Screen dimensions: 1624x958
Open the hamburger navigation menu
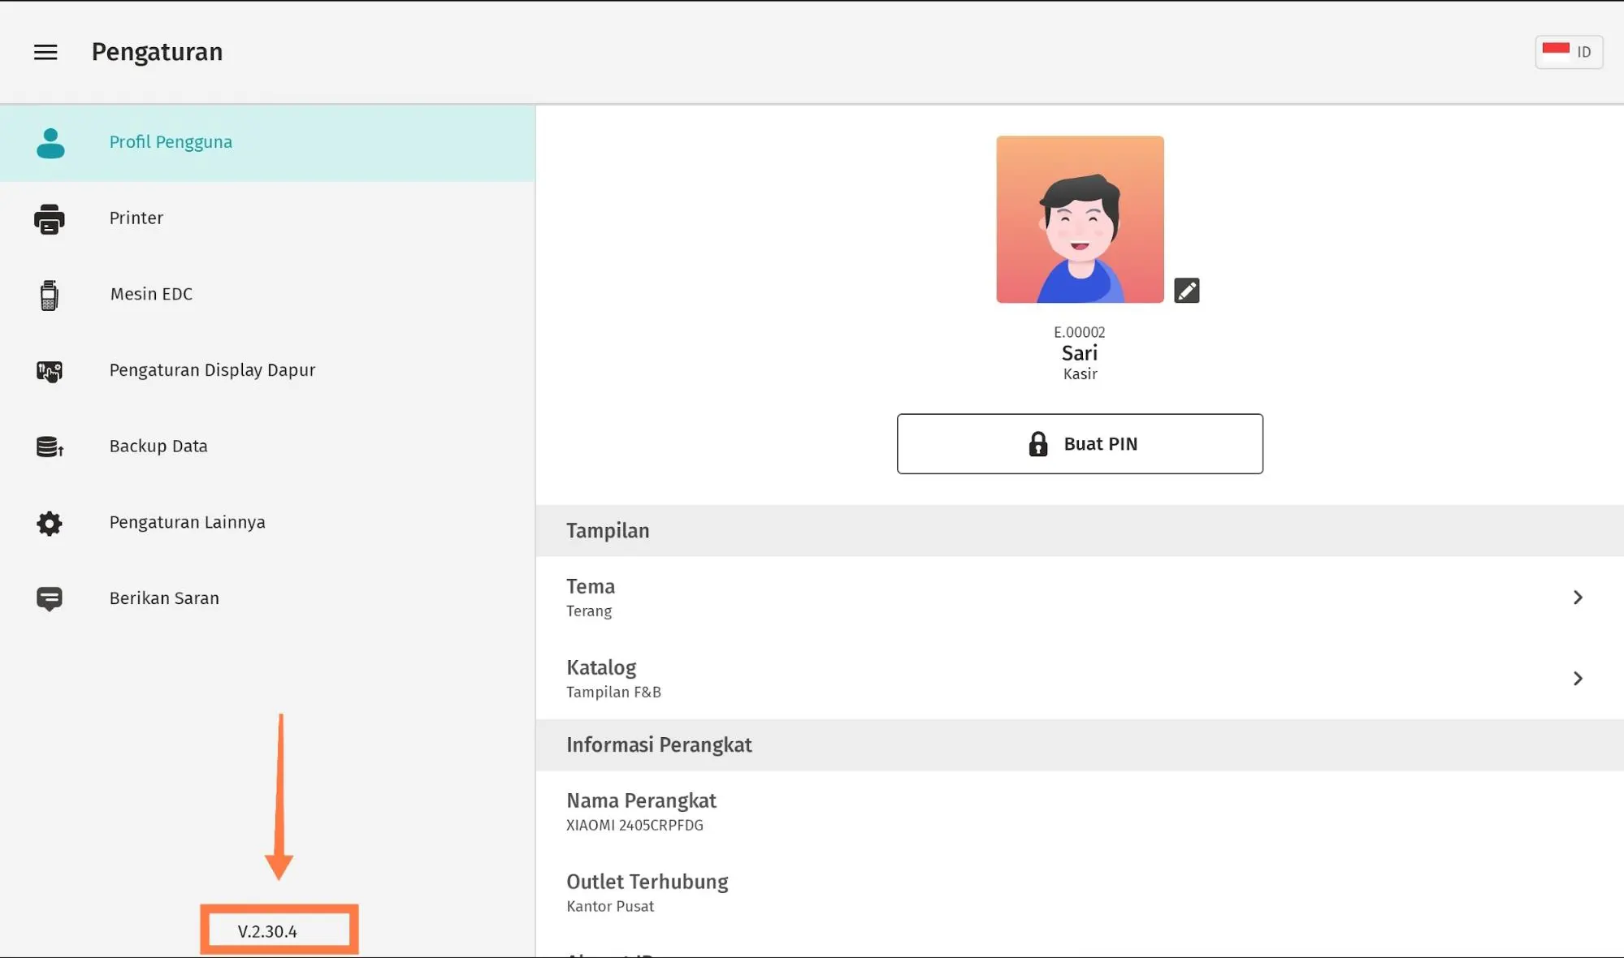click(x=45, y=52)
